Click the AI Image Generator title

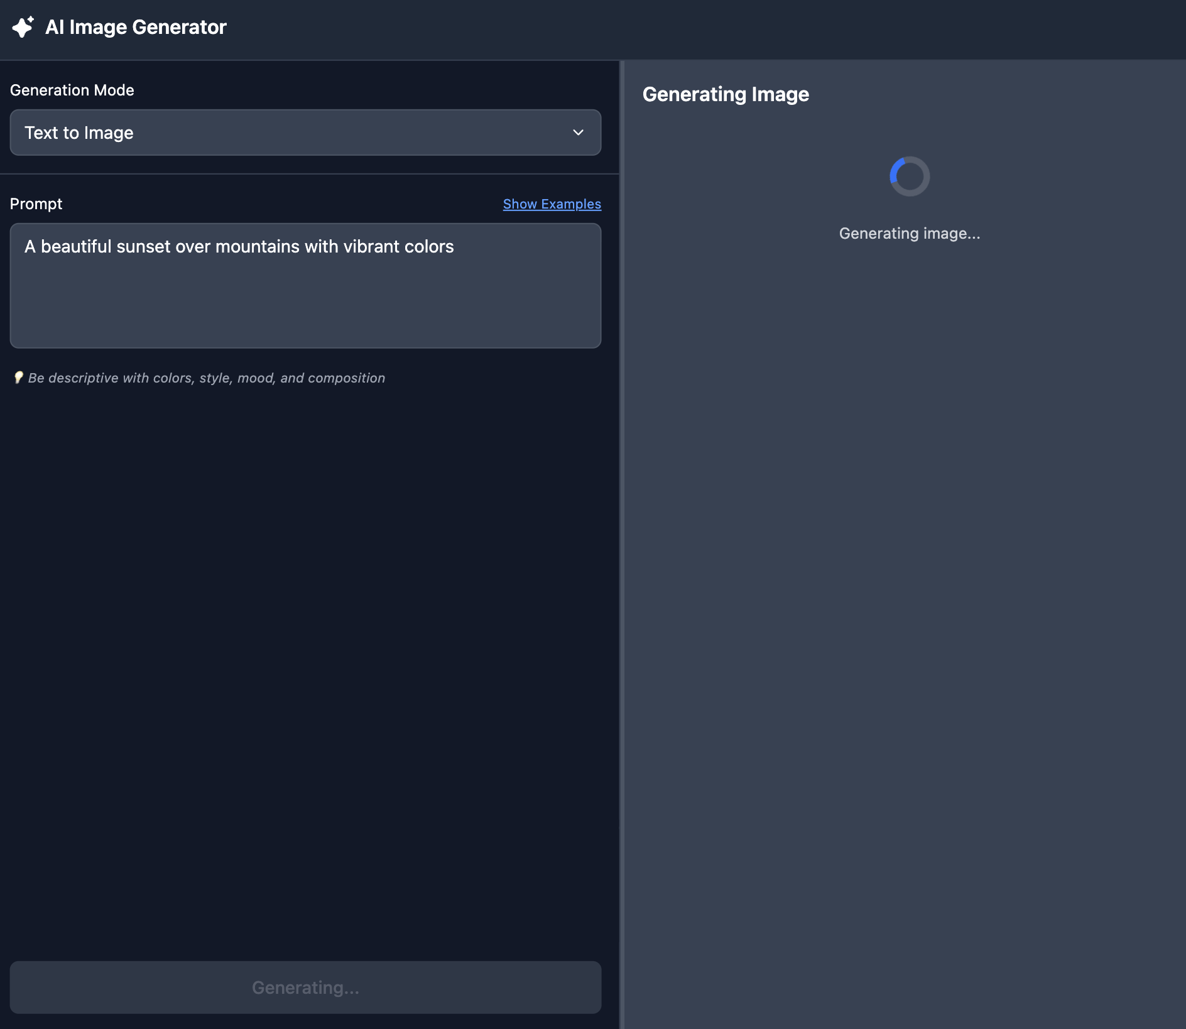(x=136, y=27)
